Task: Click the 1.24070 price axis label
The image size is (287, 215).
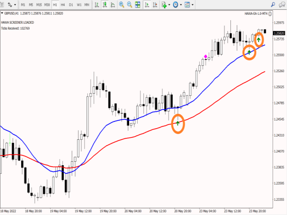Action: tap(279, 151)
